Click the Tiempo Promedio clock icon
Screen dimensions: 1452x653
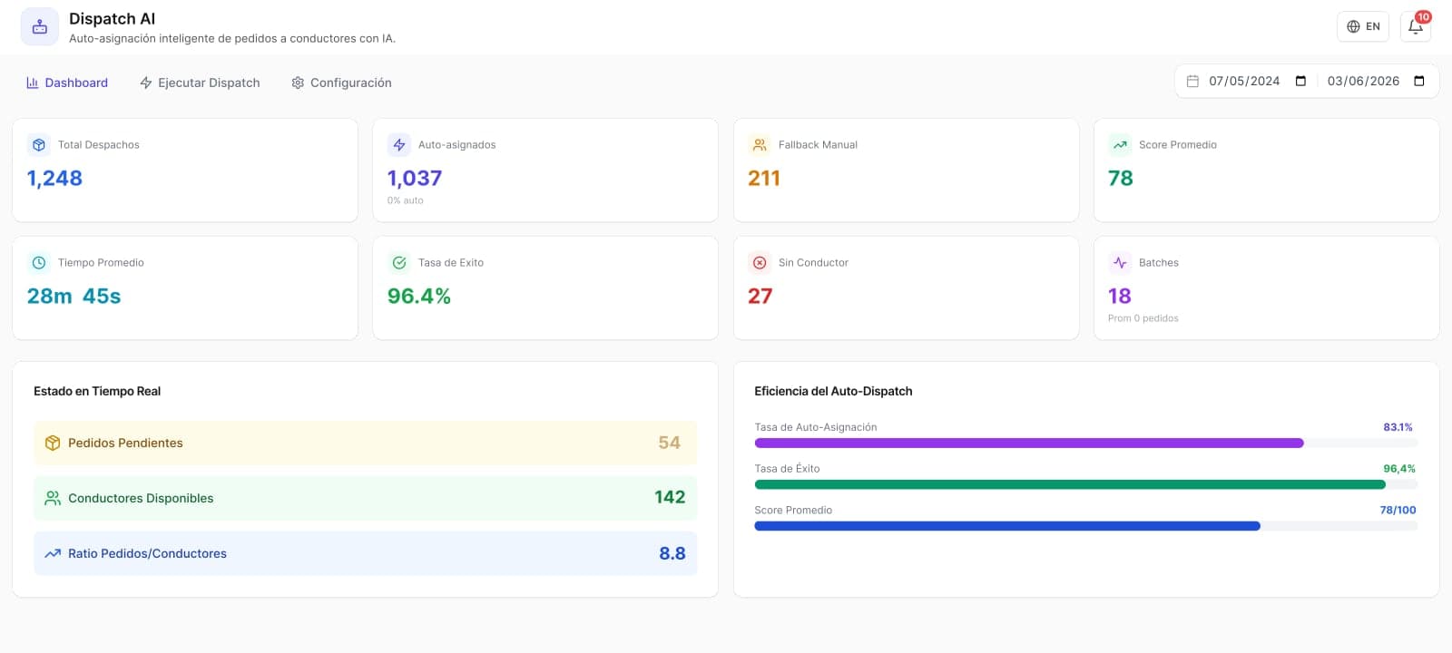[39, 262]
